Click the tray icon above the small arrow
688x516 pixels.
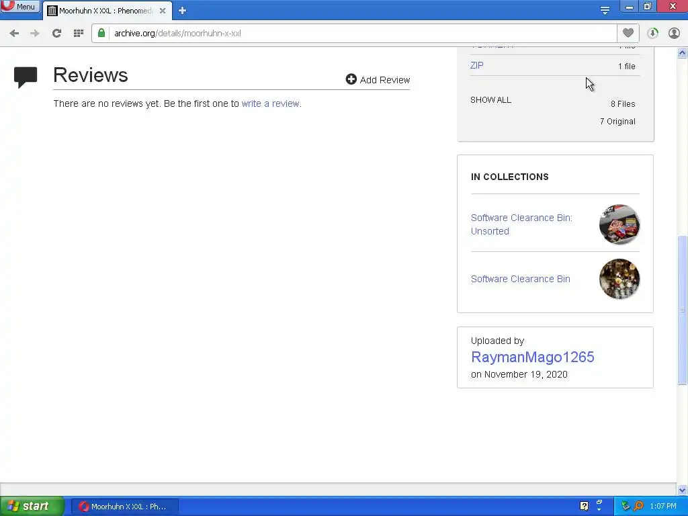pyautogui.click(x=599, y=502)
